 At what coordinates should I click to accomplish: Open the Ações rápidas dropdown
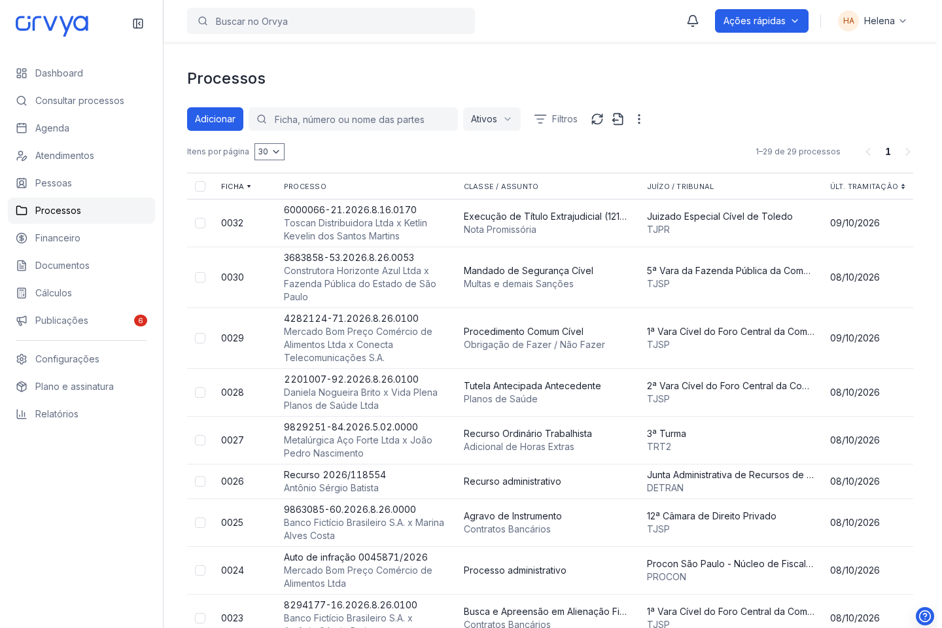tap(761, 21)
